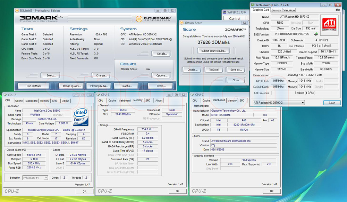Screen dimensions: 347x202
Task: Click the Image Quality... button
Action: click(x=72, y=86)
